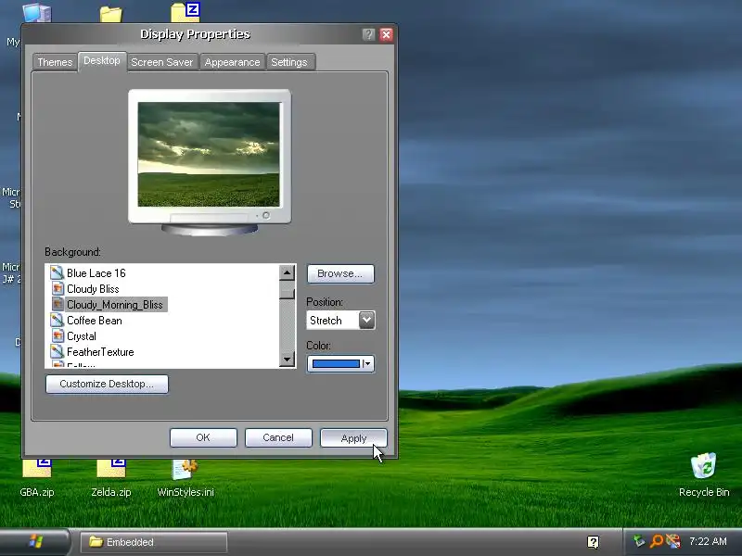The width and height of the screenshot is (742, 556).
Task: Click the background list scroll-up arrow
Action: [x=287, y=272]
